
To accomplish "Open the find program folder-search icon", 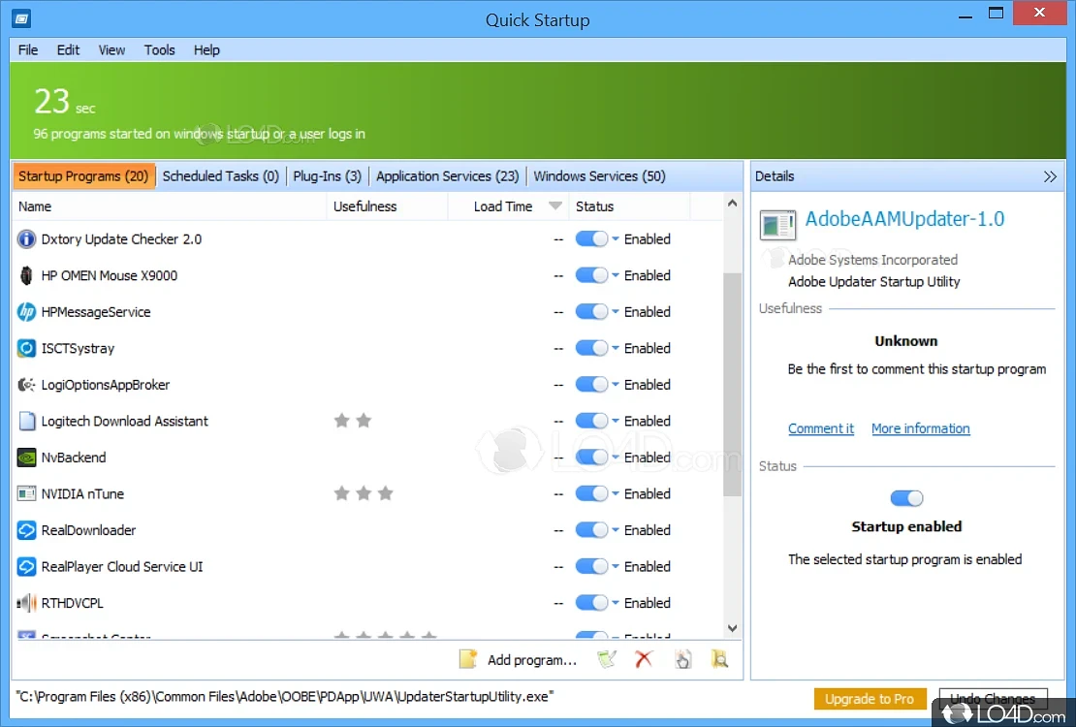I will pyautogui.click(x=720, y=659).
